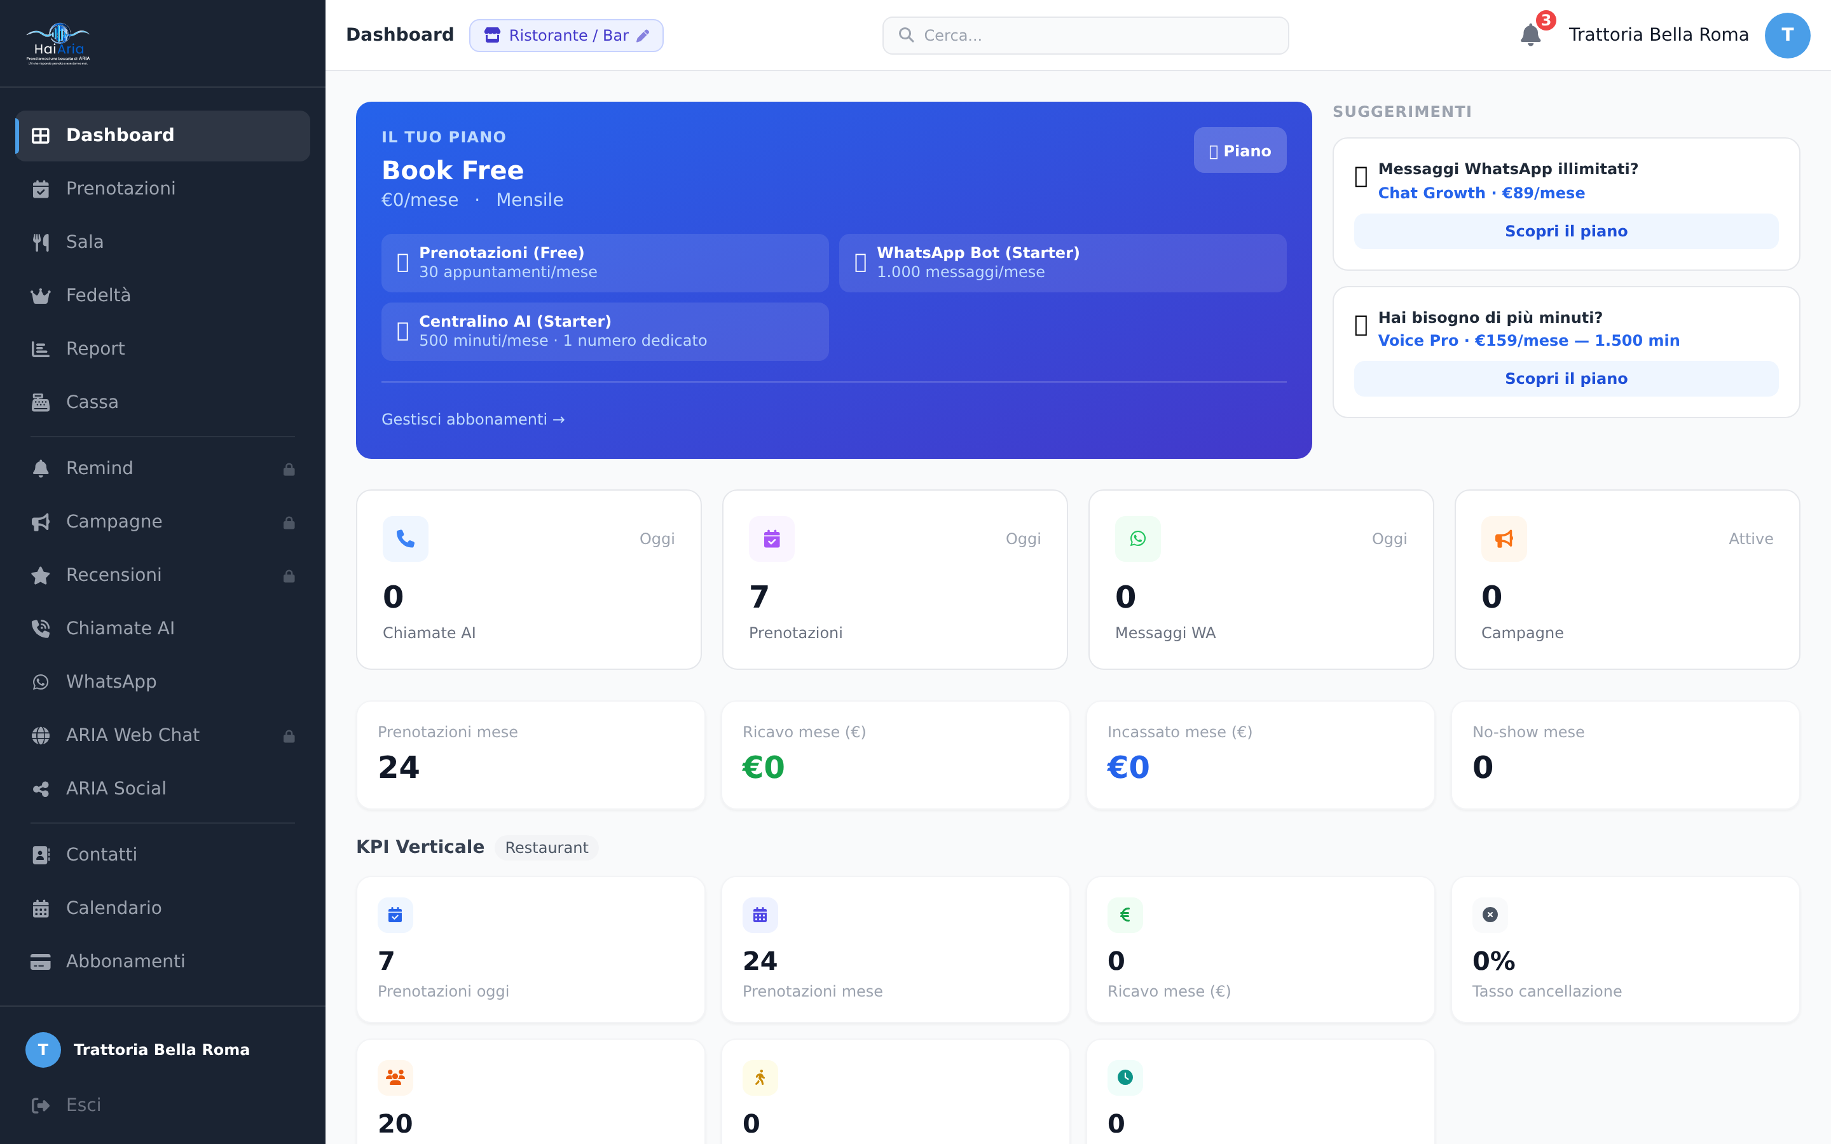Click the Trattoria Bella Roma header name
Viewport: 1831px width, 1144px height.
(1659, 35)
